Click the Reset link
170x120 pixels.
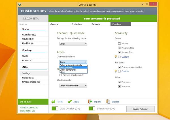click(59, 102)
